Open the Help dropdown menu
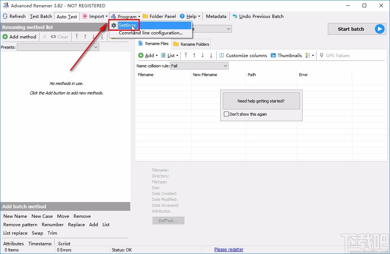 (x=190, y=16)
